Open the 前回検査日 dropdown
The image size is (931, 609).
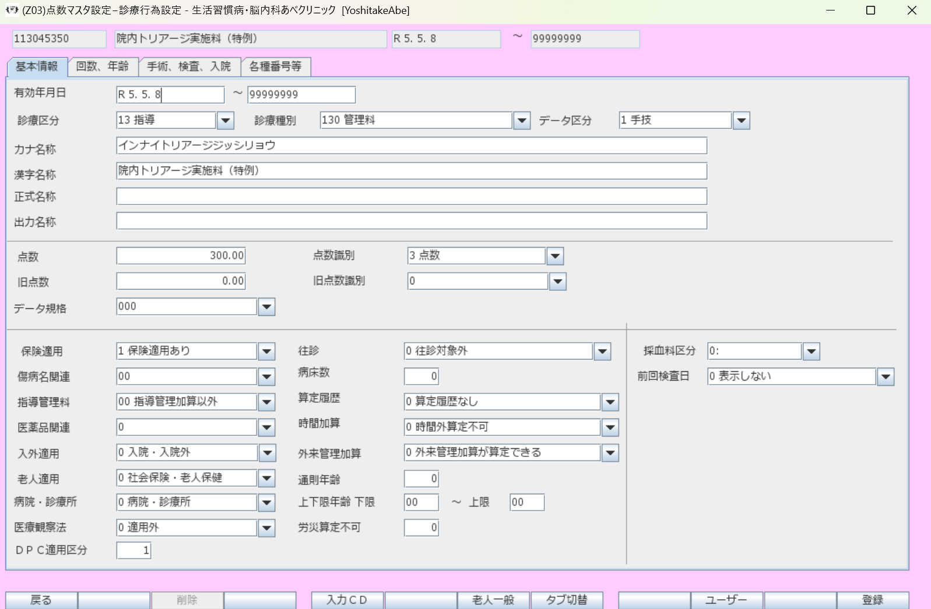886,377
